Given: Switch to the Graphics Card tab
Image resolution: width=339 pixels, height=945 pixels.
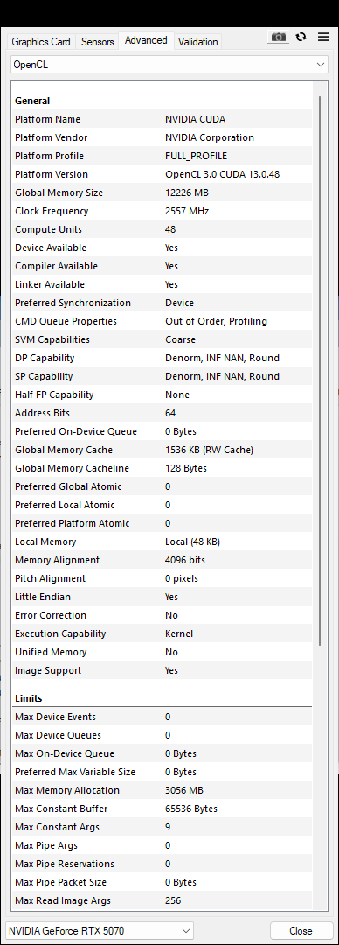Looking at the screenshot, I should [42, 42].
